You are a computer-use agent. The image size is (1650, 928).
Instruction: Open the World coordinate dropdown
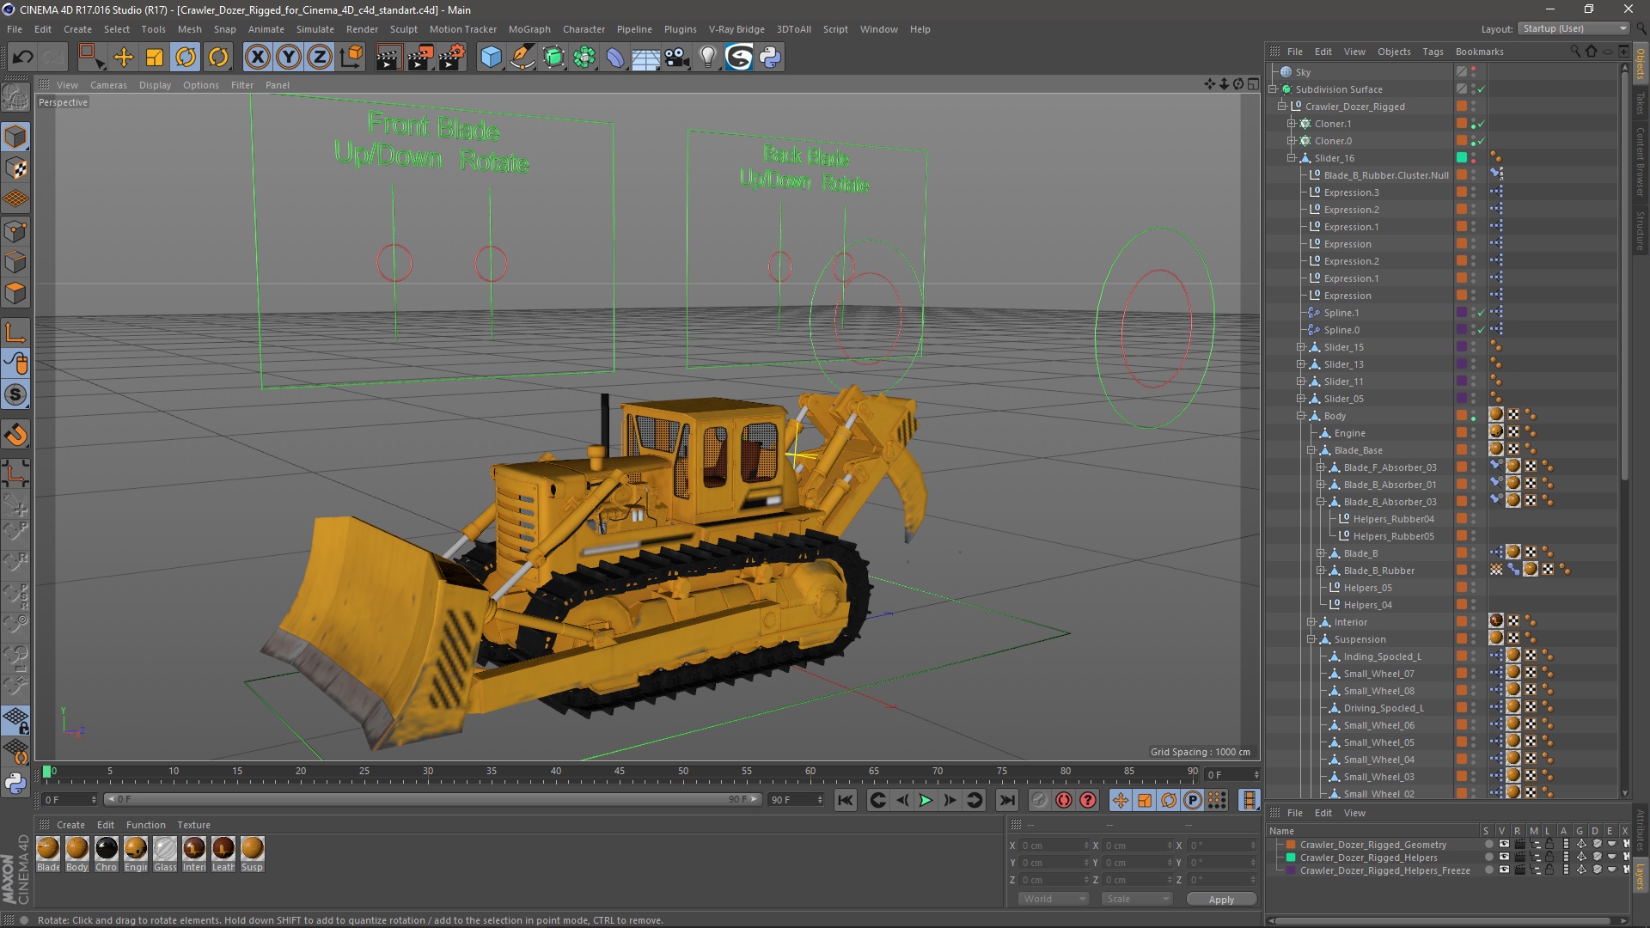point(1054,899)
